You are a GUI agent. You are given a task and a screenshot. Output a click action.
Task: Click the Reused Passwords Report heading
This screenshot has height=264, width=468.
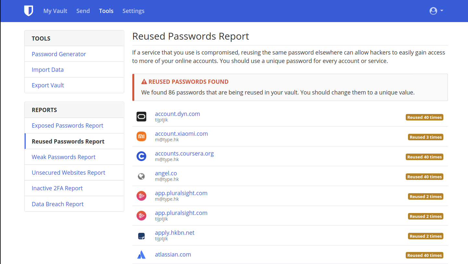(x=191, y=36)
